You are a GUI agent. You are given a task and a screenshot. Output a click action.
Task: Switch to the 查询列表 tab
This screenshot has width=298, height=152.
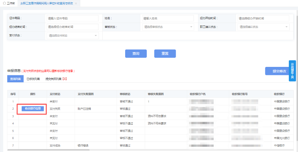coord(15,79)
